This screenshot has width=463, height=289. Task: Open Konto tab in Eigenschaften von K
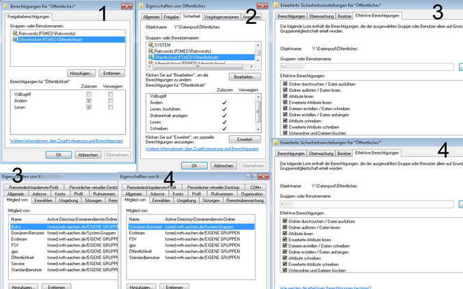pos(60,194)
